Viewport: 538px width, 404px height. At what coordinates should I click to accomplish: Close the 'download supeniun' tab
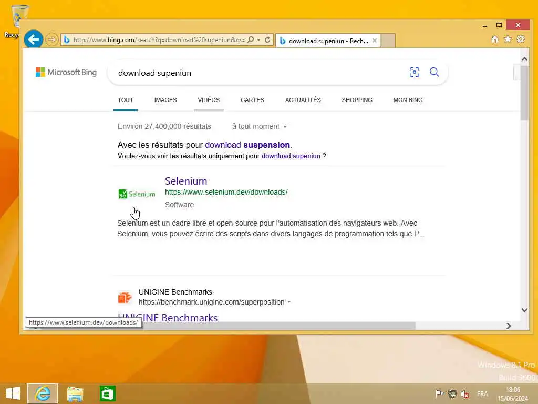click(x=374, y=41)
